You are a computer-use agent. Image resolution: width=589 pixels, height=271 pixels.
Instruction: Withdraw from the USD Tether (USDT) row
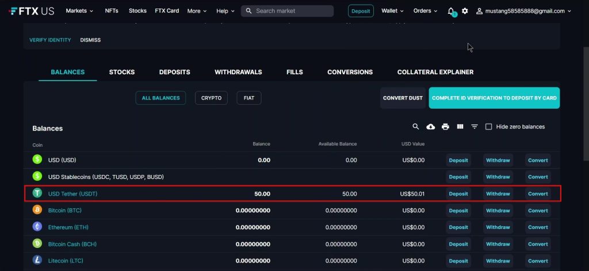498,193
